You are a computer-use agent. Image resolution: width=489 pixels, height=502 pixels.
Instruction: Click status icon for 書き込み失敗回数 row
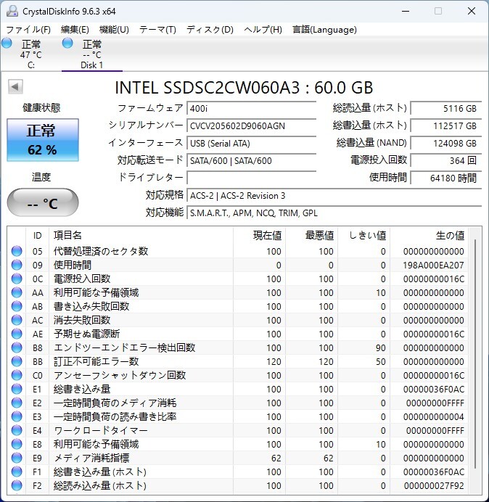[17, 306]
